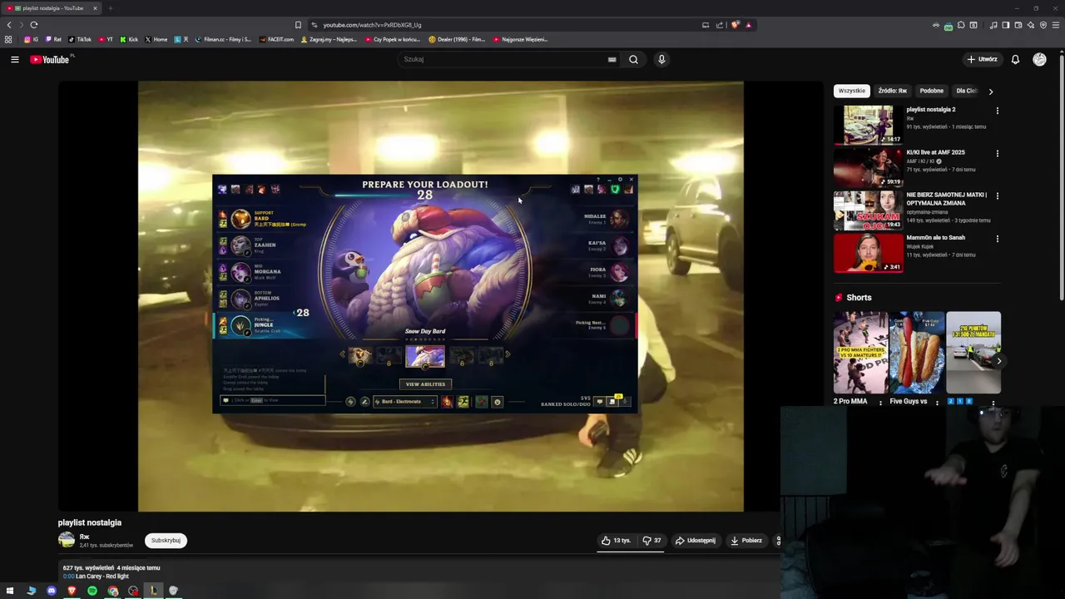Open League of Legends taskbar icon
Viewport: 1065px width, 599px height.
click(153, 591)
